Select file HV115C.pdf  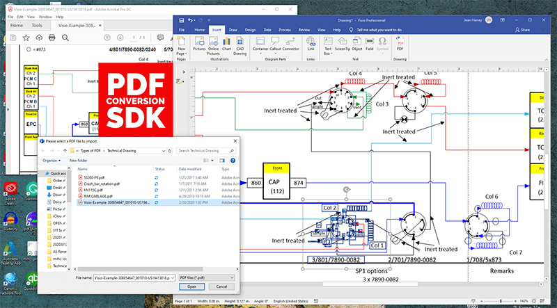[92, 190]
